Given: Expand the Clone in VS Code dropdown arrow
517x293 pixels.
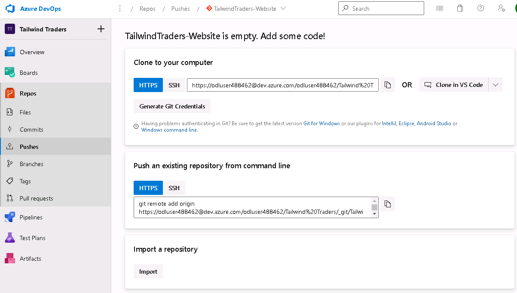Looking at the screenshot, I should point(495,84).
